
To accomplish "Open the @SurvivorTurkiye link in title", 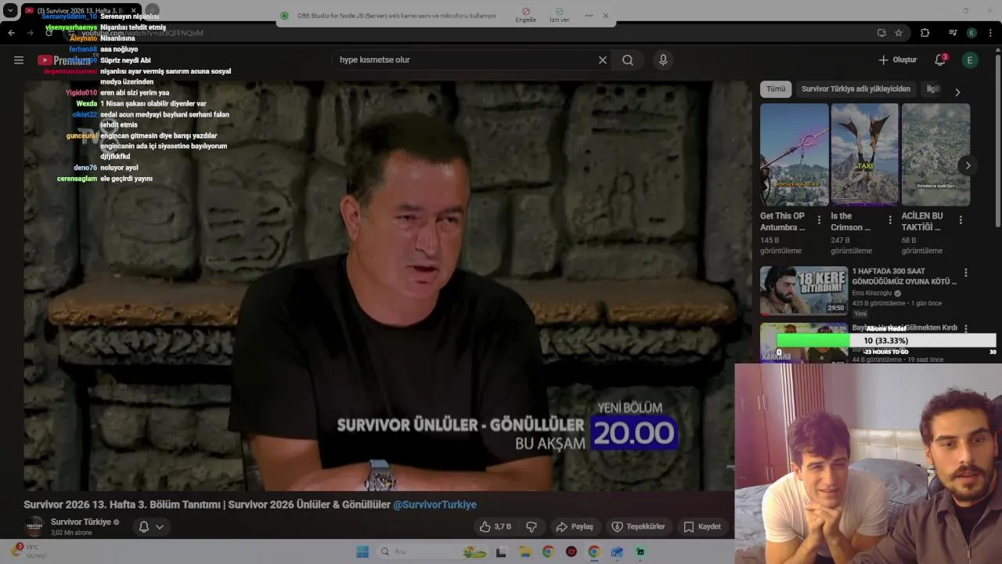I will pos(434,504).
